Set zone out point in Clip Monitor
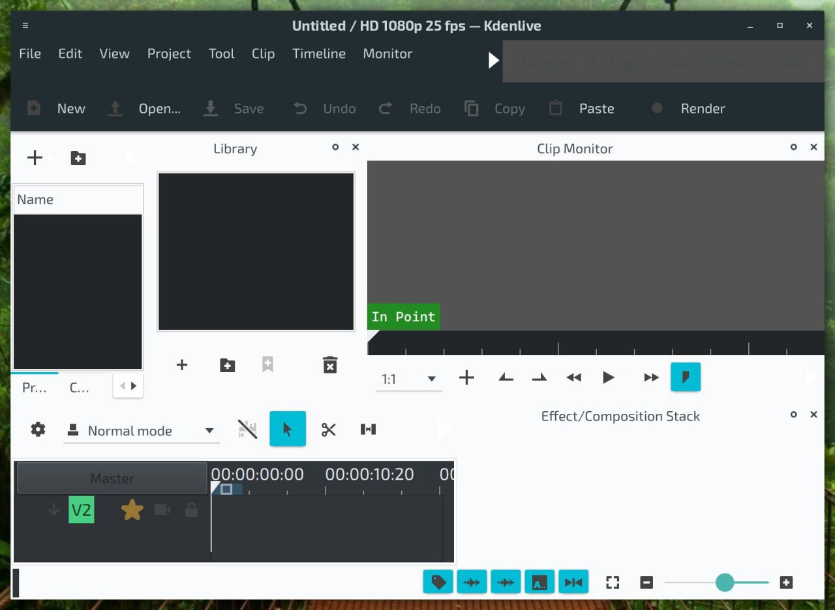835x610 pixels. coord(539,377)
